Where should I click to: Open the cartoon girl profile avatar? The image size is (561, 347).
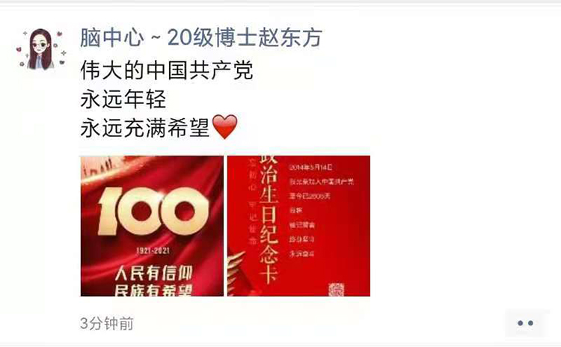click(41, 49)
